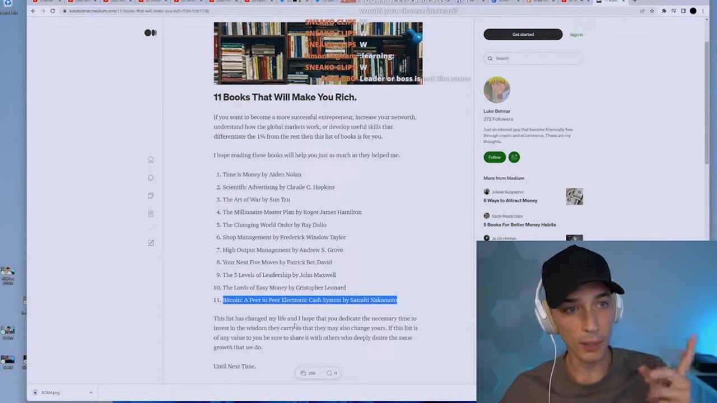Click the Medium search field
The image size is (717, 403).
pyautogui.click(x=533, y=58)
